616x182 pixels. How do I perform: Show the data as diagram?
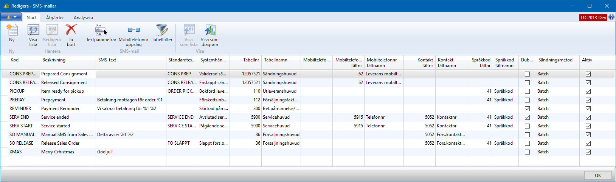pos(209,35)
